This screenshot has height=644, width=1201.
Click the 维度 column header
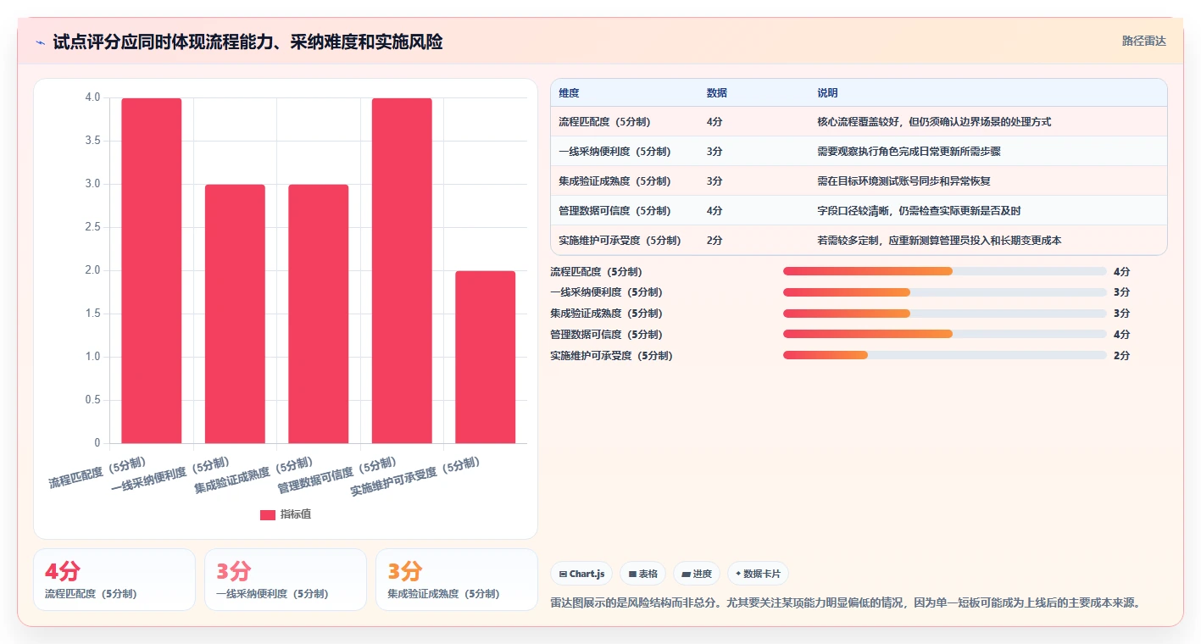click(569, 93)
